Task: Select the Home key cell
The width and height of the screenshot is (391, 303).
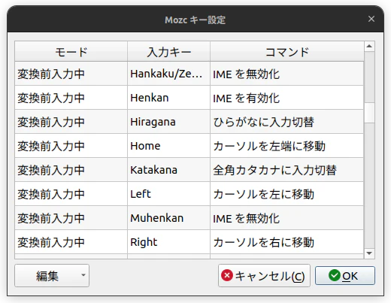Action: [168, 146]
